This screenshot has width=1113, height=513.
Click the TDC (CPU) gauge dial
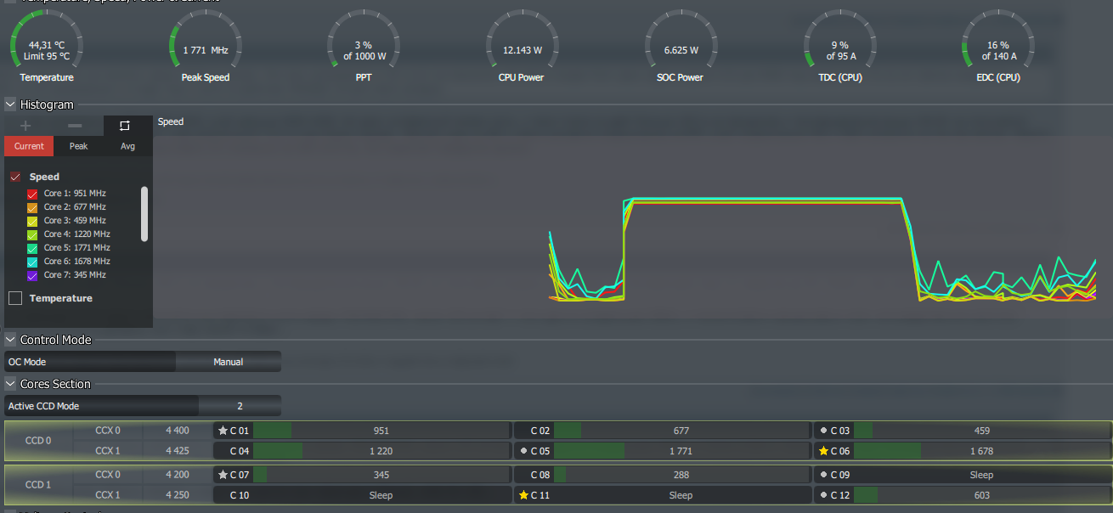[839, 44]
